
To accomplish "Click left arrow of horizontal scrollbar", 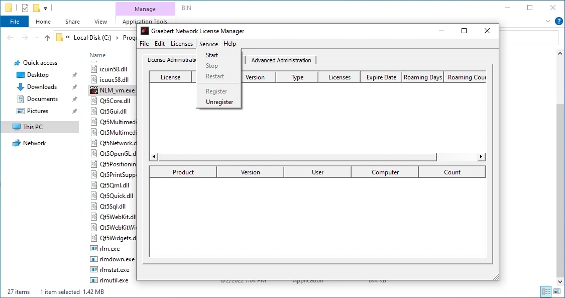I will click(x=154, y=157).
